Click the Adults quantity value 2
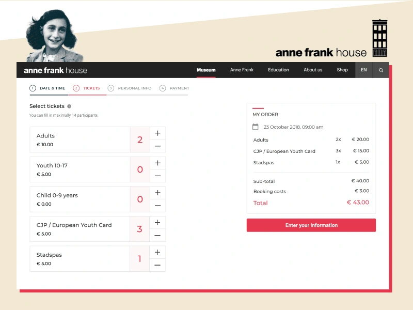 point(140,139)
